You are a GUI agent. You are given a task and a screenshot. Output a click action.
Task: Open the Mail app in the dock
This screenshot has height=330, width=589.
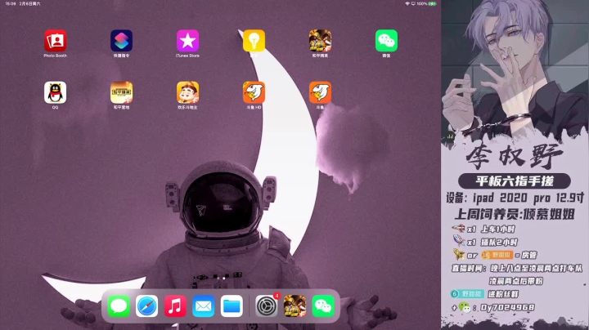(203, 306)
